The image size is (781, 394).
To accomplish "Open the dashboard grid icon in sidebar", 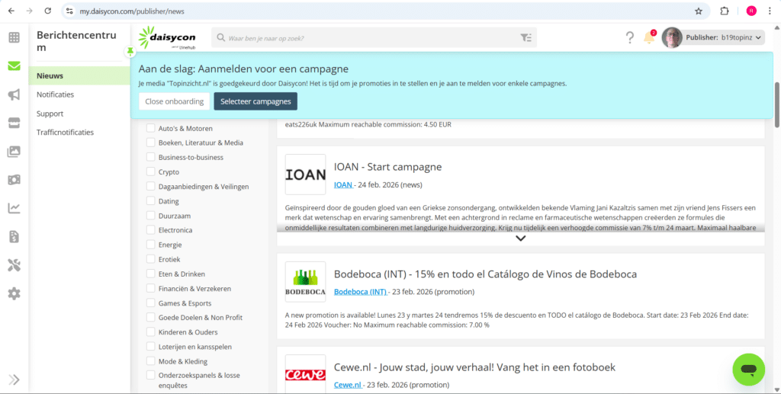I will tap(14, 37).
